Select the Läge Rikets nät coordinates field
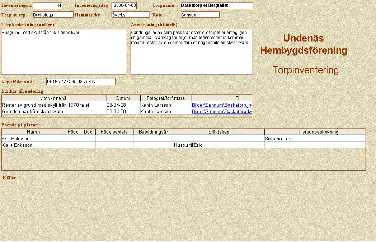 pyautogui.click(x=81, y=82)
